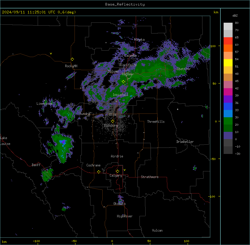Click the Olds label

(113, 115)
